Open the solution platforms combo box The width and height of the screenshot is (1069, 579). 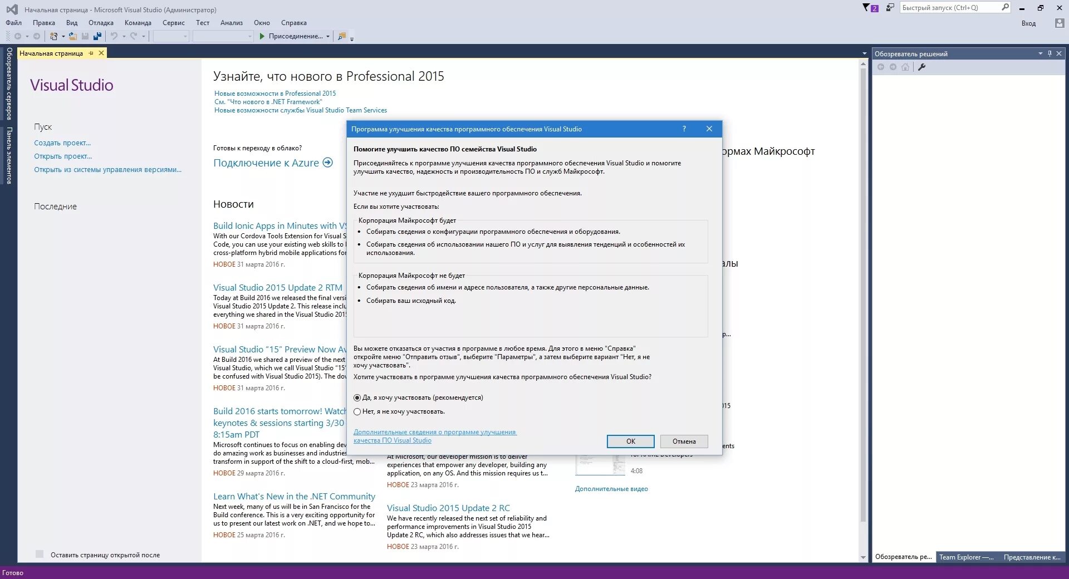pyautogui.click(x=223, y=36)
